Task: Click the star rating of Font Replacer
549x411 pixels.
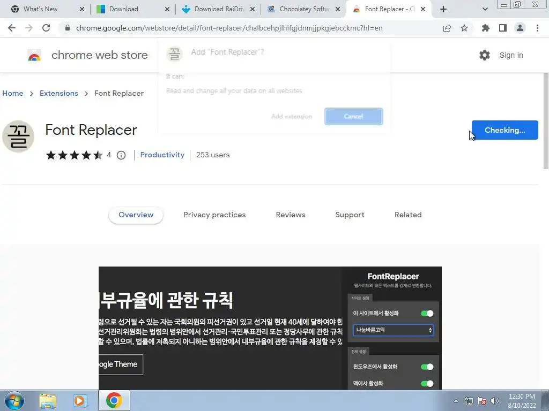Action: tap(74, 155)
